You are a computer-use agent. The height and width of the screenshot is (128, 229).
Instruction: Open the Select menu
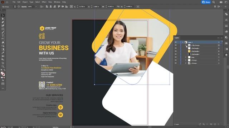click(37, 2)
